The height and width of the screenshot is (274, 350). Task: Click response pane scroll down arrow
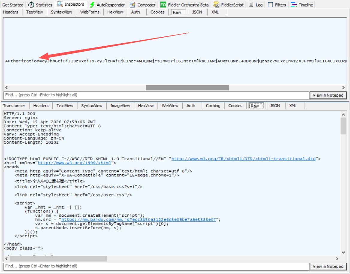(343, 253)
